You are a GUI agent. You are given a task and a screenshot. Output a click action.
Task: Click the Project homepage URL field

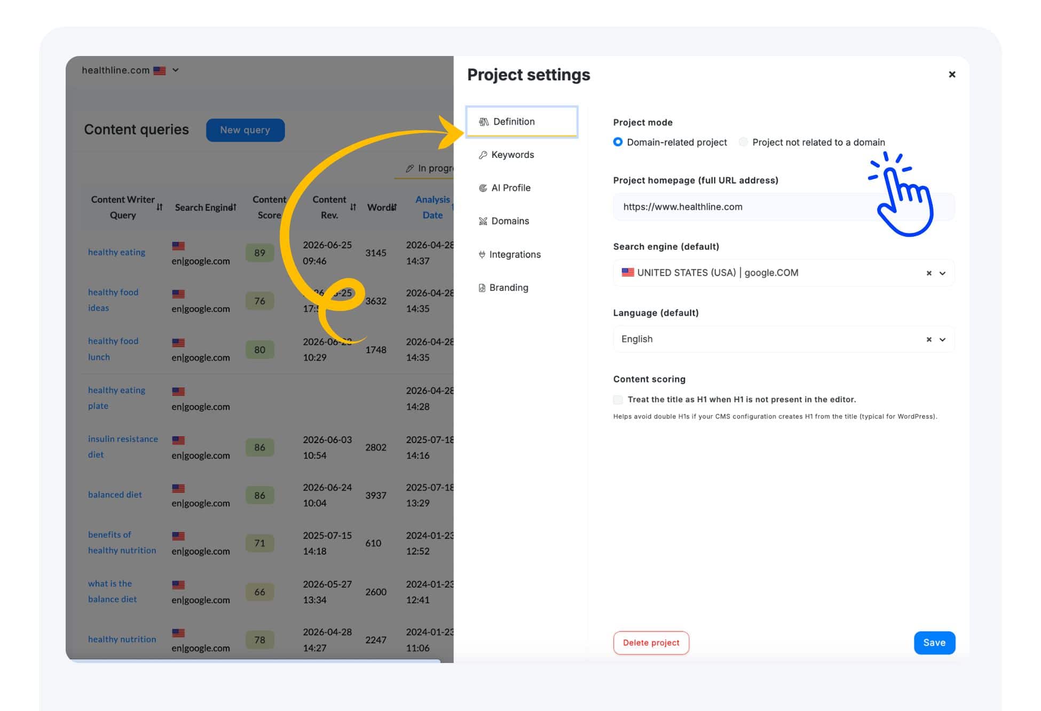[784, 206]
